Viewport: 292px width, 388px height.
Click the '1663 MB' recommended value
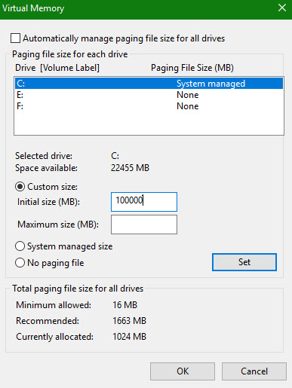click(x=129, y=321)
